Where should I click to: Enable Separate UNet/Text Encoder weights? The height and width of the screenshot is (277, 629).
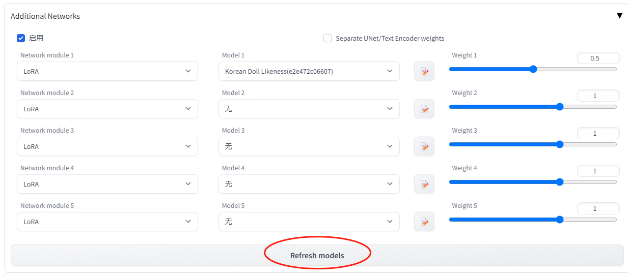(327, 38)
